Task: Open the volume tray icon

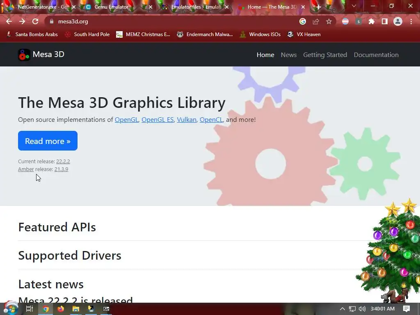Action: pyautogui.click(x=362, y=309)
